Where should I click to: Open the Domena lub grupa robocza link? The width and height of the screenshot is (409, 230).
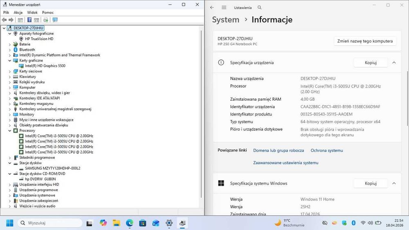(279, 150)
